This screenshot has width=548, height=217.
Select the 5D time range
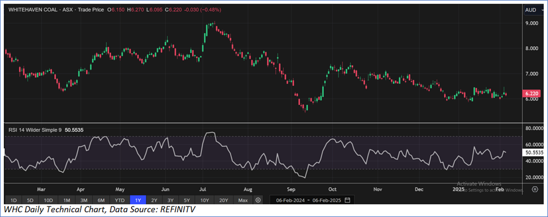coord(31,201)
